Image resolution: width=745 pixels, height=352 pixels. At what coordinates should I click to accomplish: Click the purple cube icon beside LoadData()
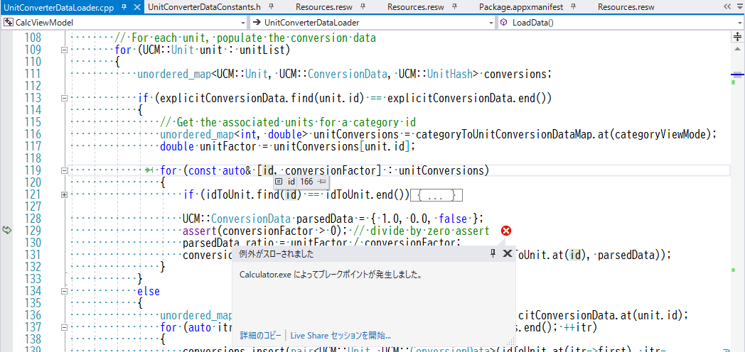(504, 22)
